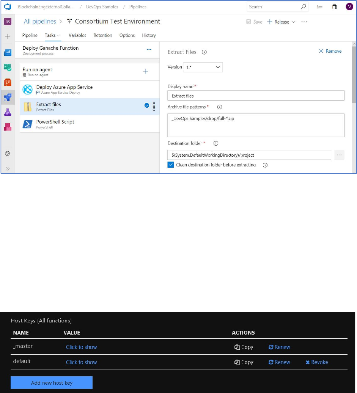Open more actions ellipsis next to Release
Image resolution: width=357 pixels, height=393 pixels.
304,22
